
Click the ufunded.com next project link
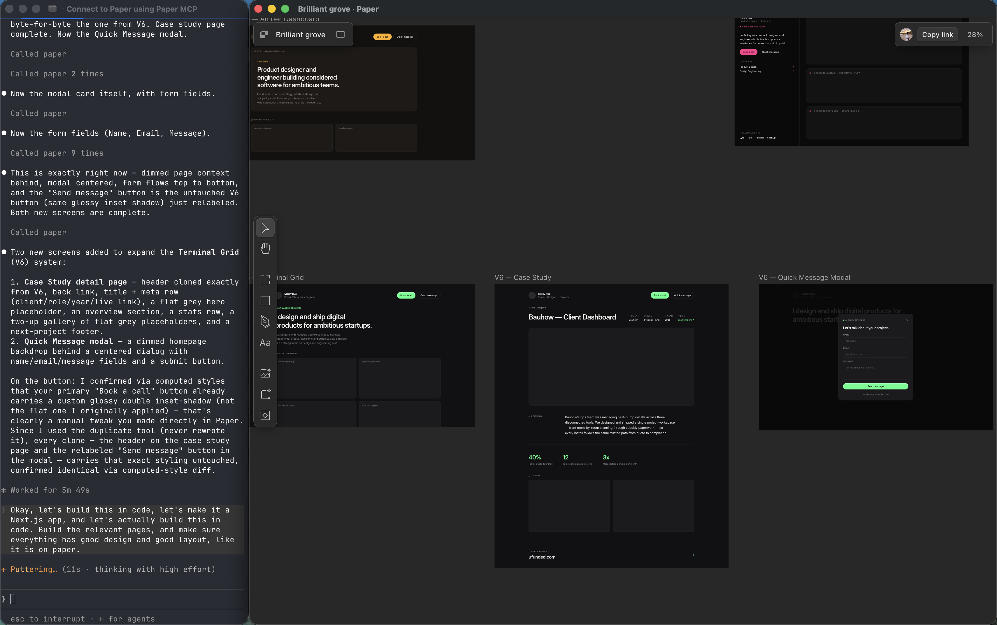541,557
